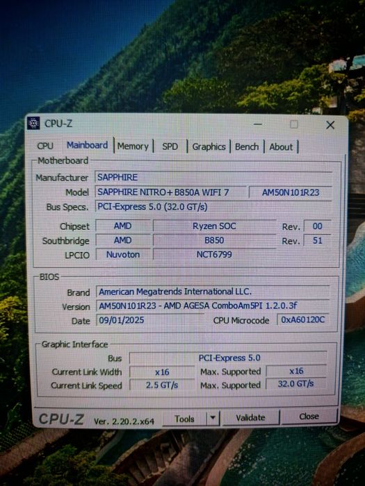Click the LPCIO chip NCT6799
Image resolution: width=365 pixels, height=486 pixels.
[214, 255]
